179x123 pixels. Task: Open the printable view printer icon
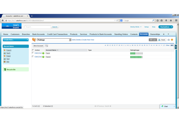tap(169, 40)
